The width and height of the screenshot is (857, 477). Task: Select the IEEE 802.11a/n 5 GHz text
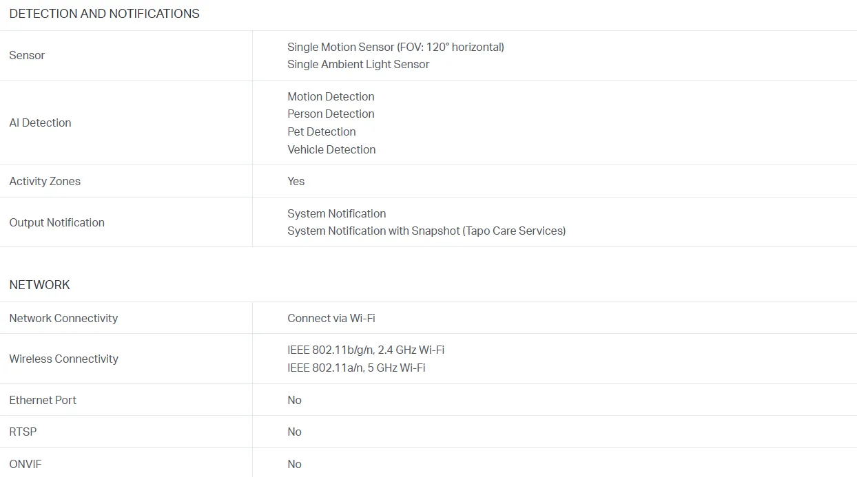356,368
